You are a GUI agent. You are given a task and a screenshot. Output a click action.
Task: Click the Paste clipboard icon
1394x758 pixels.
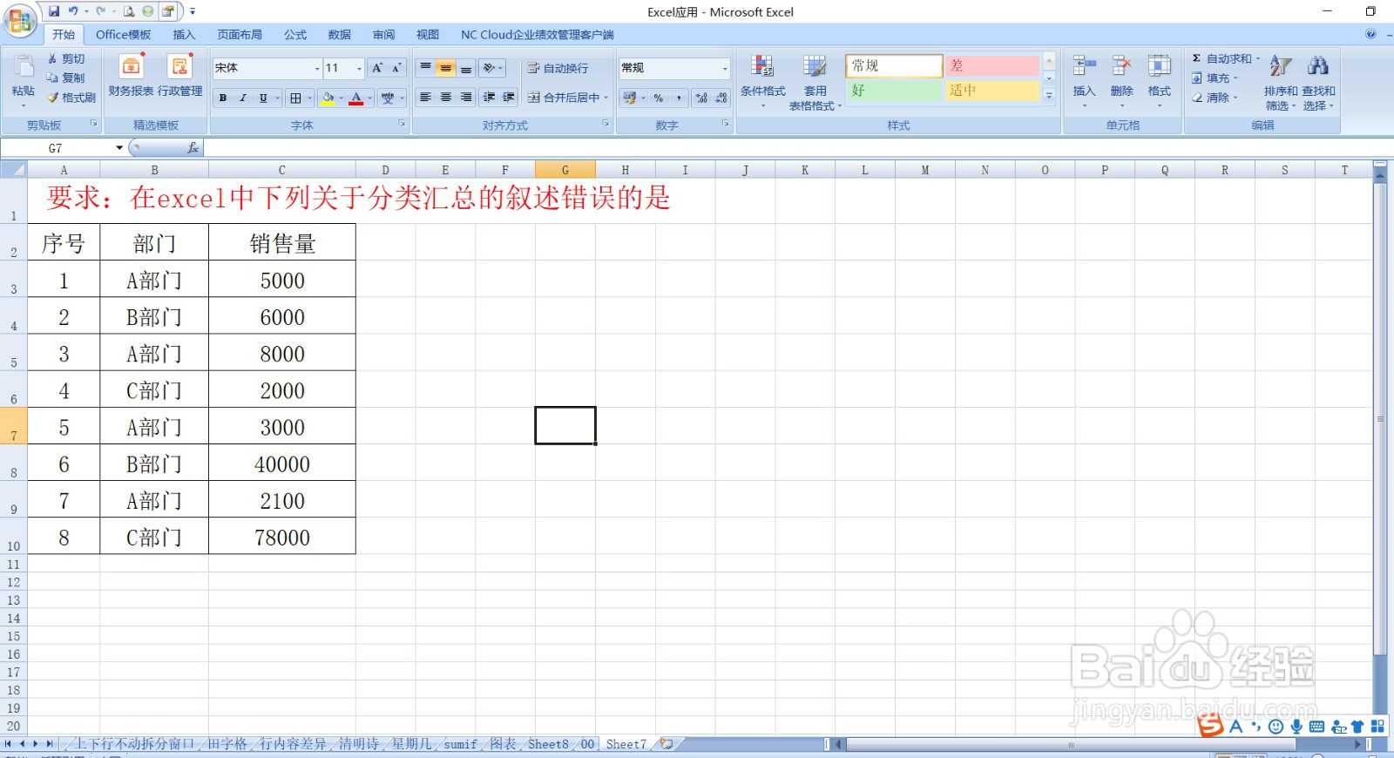click(24, 68)
